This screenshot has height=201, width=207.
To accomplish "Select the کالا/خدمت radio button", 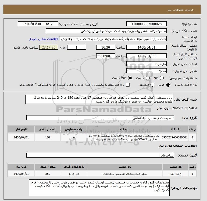I will (x=130, y=78).
